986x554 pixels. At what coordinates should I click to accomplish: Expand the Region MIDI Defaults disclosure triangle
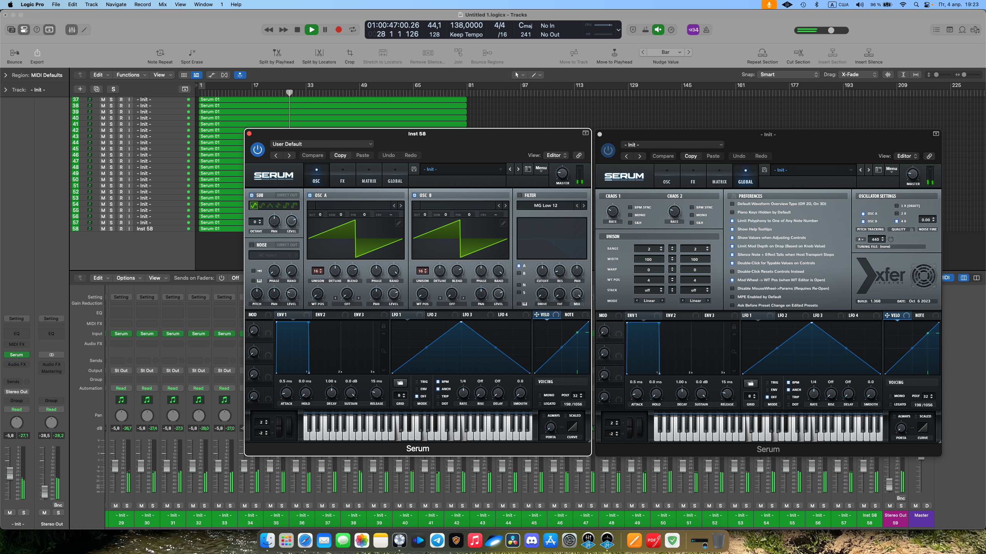point(5,75)
